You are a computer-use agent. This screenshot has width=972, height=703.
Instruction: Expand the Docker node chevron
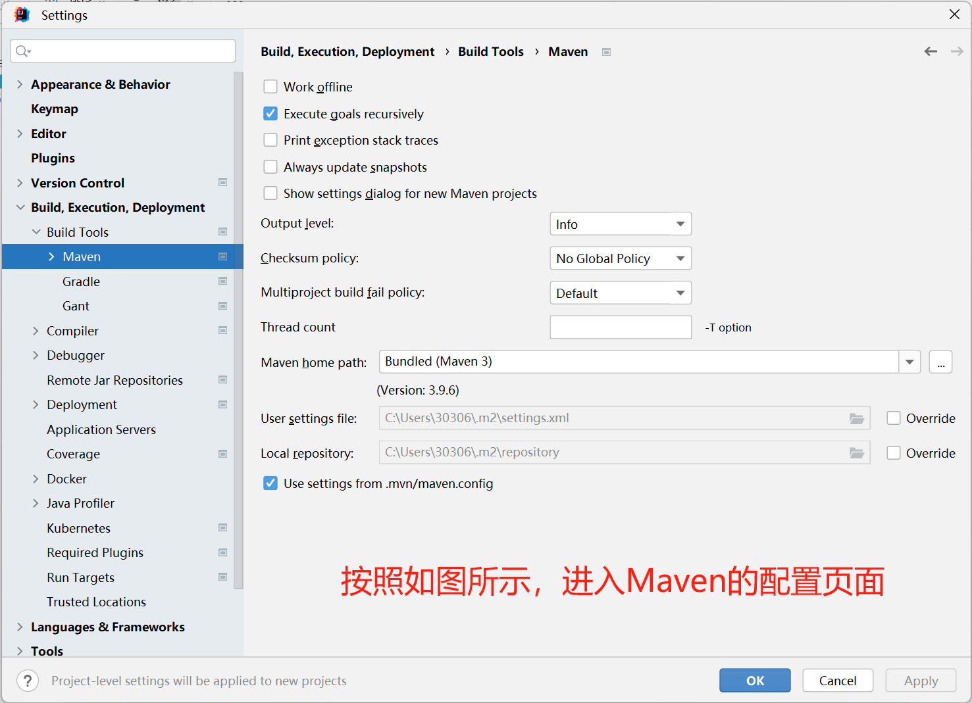coord(36,479)
